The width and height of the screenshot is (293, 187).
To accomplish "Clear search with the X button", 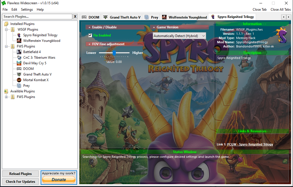I will coord(75,17).
